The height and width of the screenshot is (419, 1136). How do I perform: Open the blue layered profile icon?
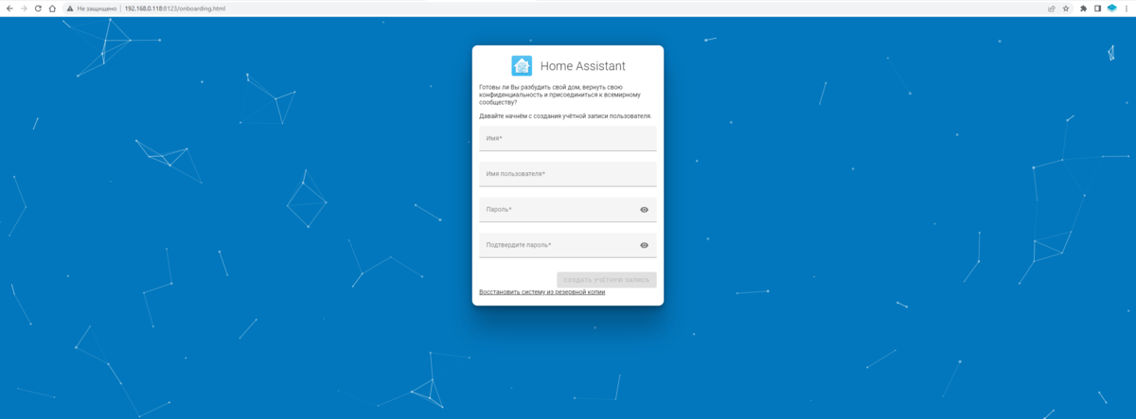pos(1112,9)
